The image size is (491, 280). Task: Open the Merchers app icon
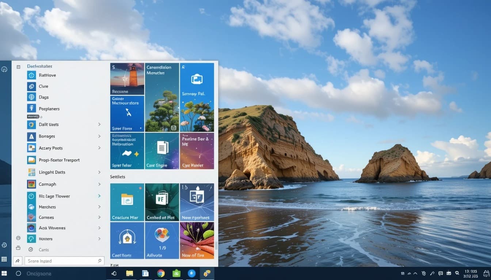(31, 207)
